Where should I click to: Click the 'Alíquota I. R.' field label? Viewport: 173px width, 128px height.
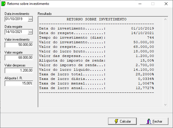pos(14,78)
